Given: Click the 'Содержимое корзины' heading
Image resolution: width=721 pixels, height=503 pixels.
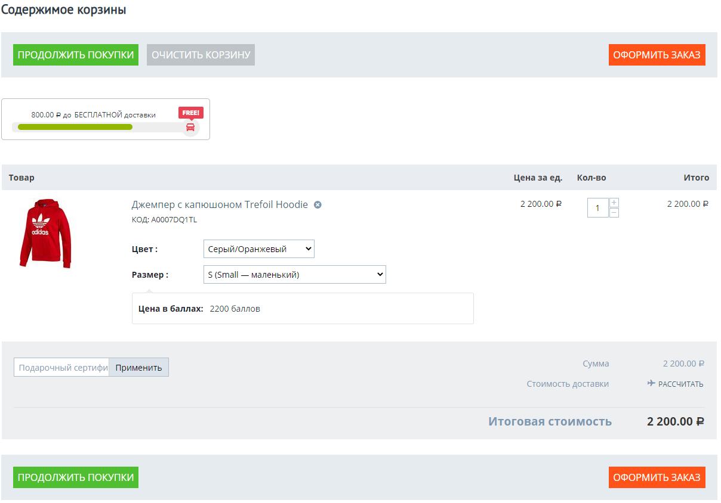Looking at the screenshot, I should [x=64, y=10].
